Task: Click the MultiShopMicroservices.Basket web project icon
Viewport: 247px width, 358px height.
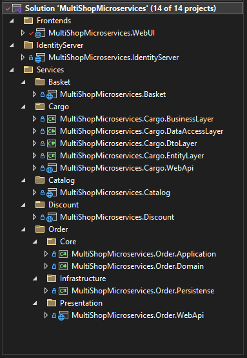Action: point(52,94)
